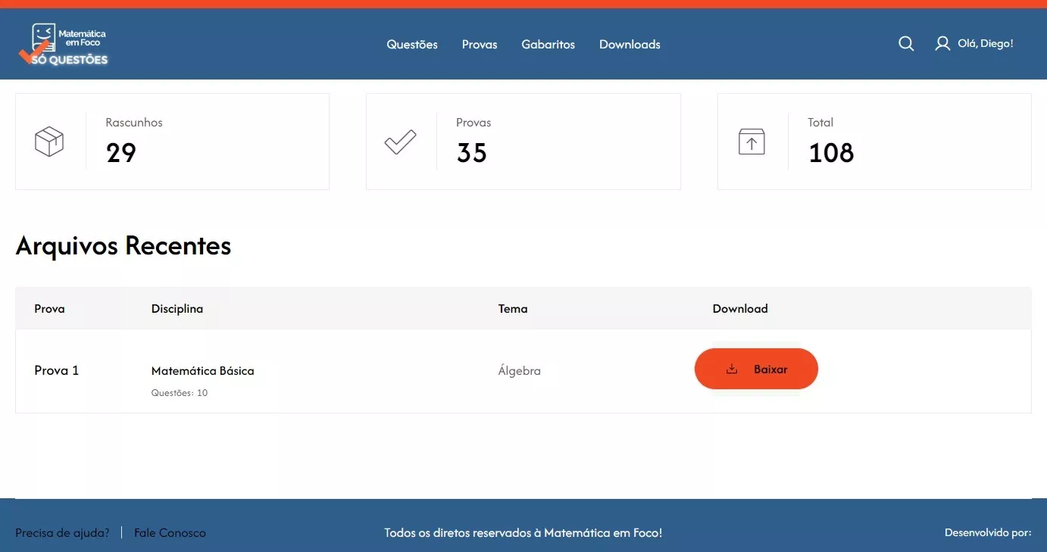1047x552 pixels.
Task: Go to the Provas menu item
Action: [480, 45]
